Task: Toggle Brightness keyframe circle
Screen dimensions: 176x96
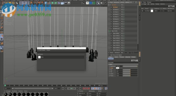Action: [109, 66]
